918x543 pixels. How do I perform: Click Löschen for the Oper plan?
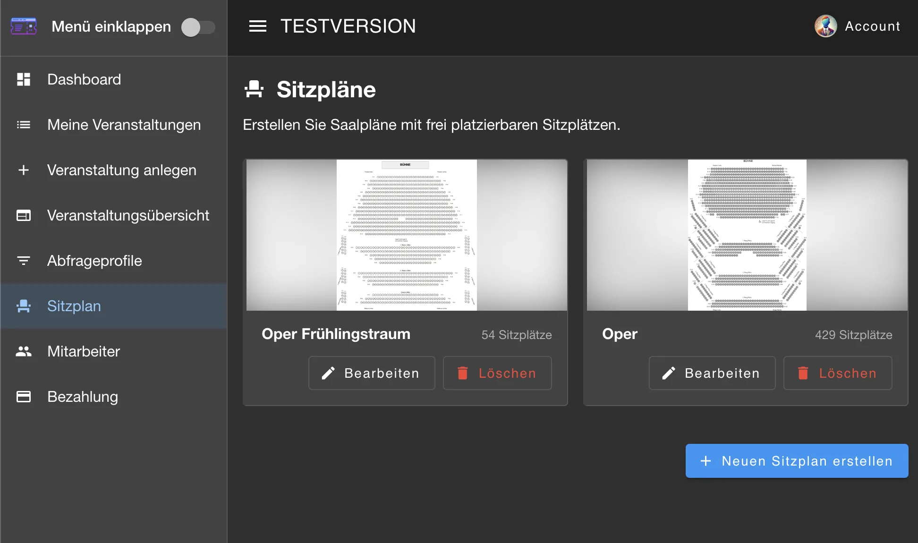click(x=838, y=373)
